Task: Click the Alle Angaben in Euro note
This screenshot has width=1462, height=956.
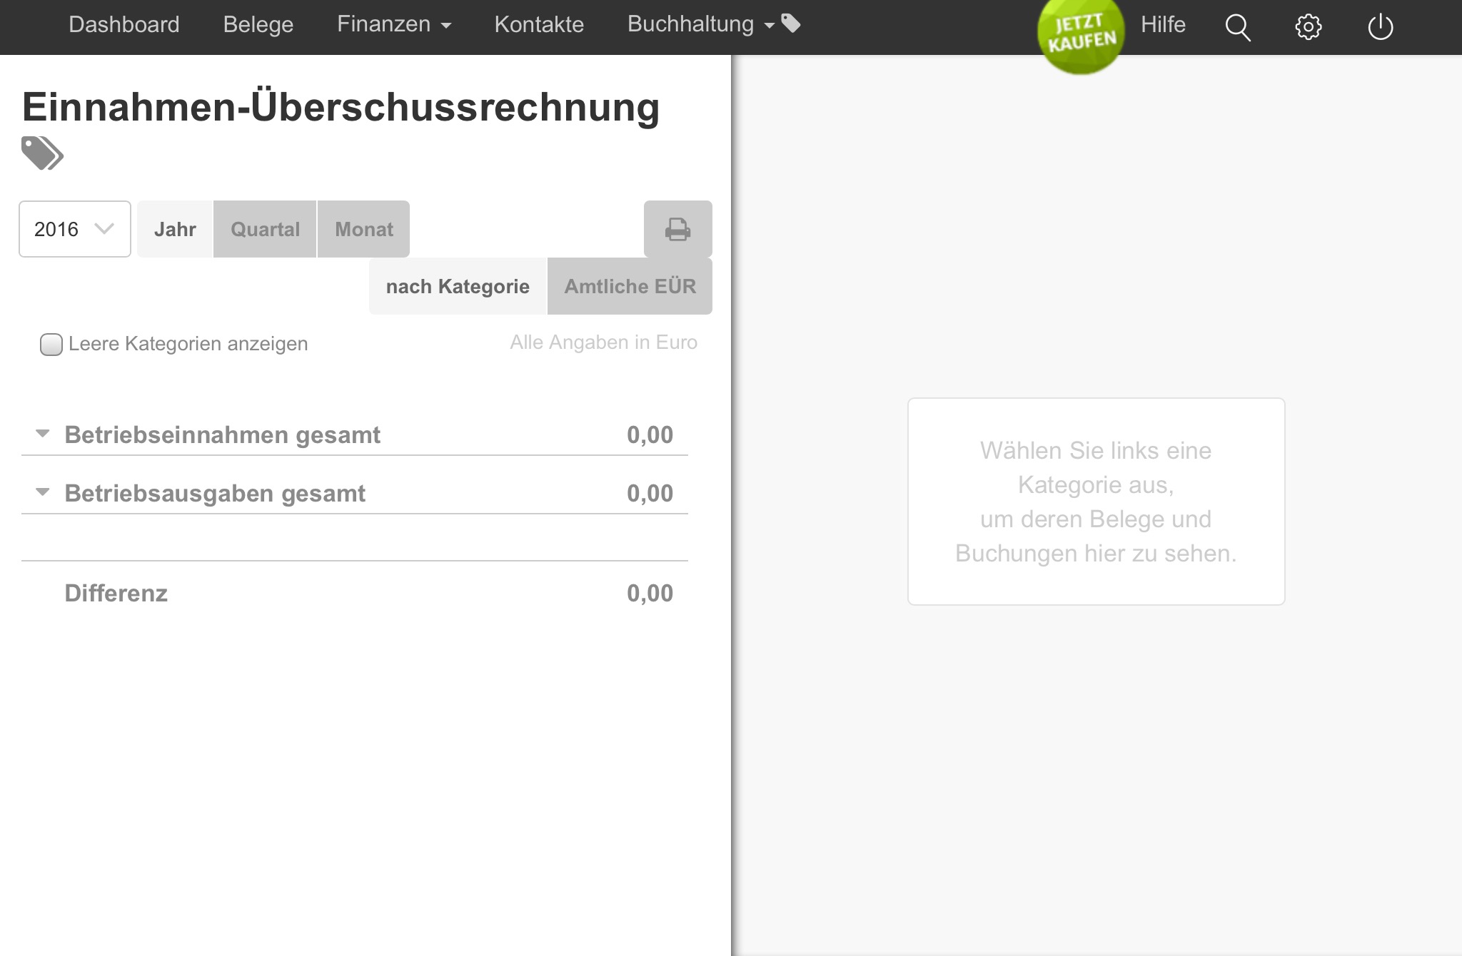Action: click(603, 342)
